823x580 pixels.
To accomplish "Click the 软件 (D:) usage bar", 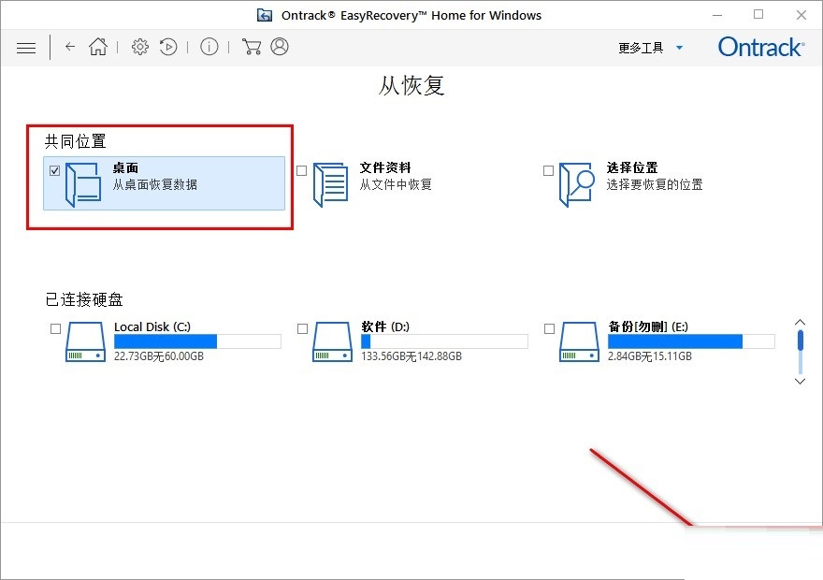I will (444, 341).
